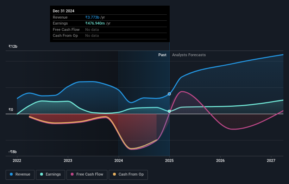Click the ₹3.773b revenue value
Screen dimensions: 289x184
pos(92,17)
